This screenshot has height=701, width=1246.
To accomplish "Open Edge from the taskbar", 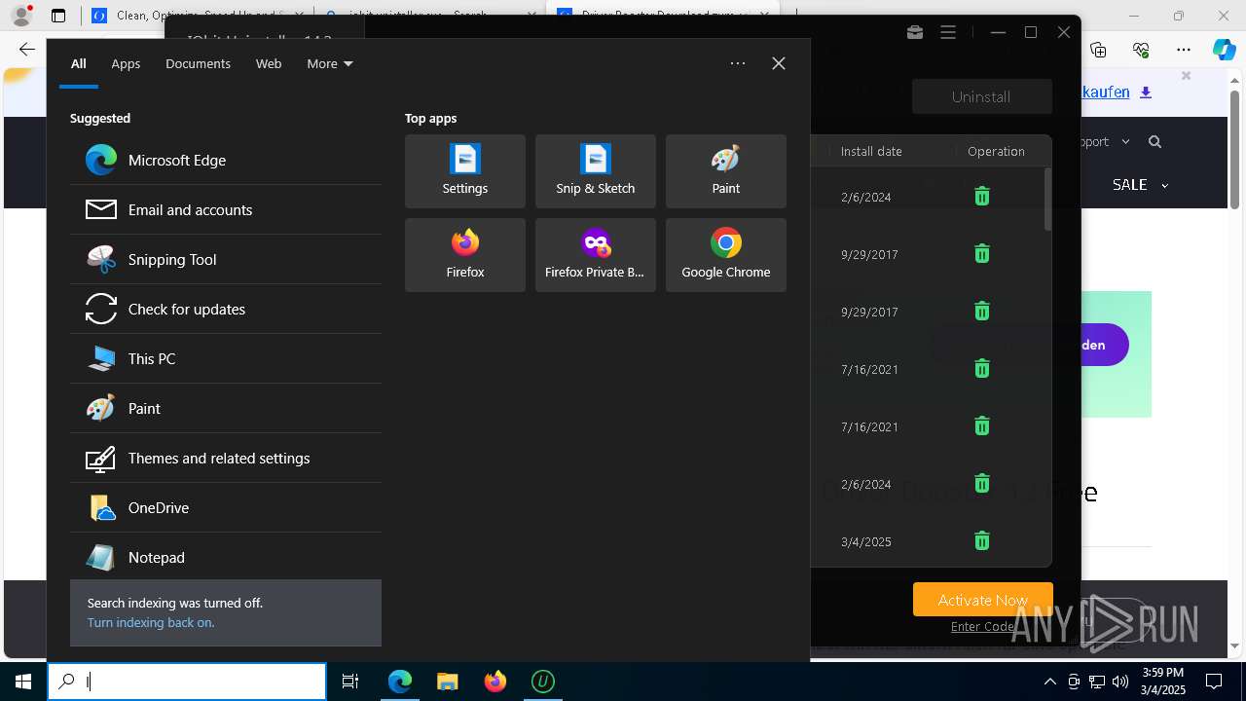I will (x=400, y=682).
